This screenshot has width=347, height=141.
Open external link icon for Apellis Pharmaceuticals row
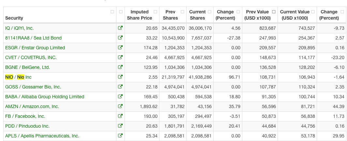coord(120,135)
